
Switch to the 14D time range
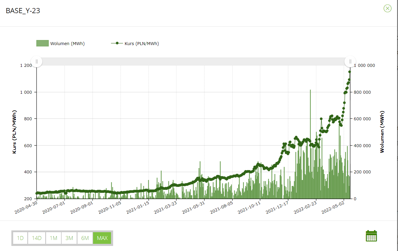tap(37, 238)
